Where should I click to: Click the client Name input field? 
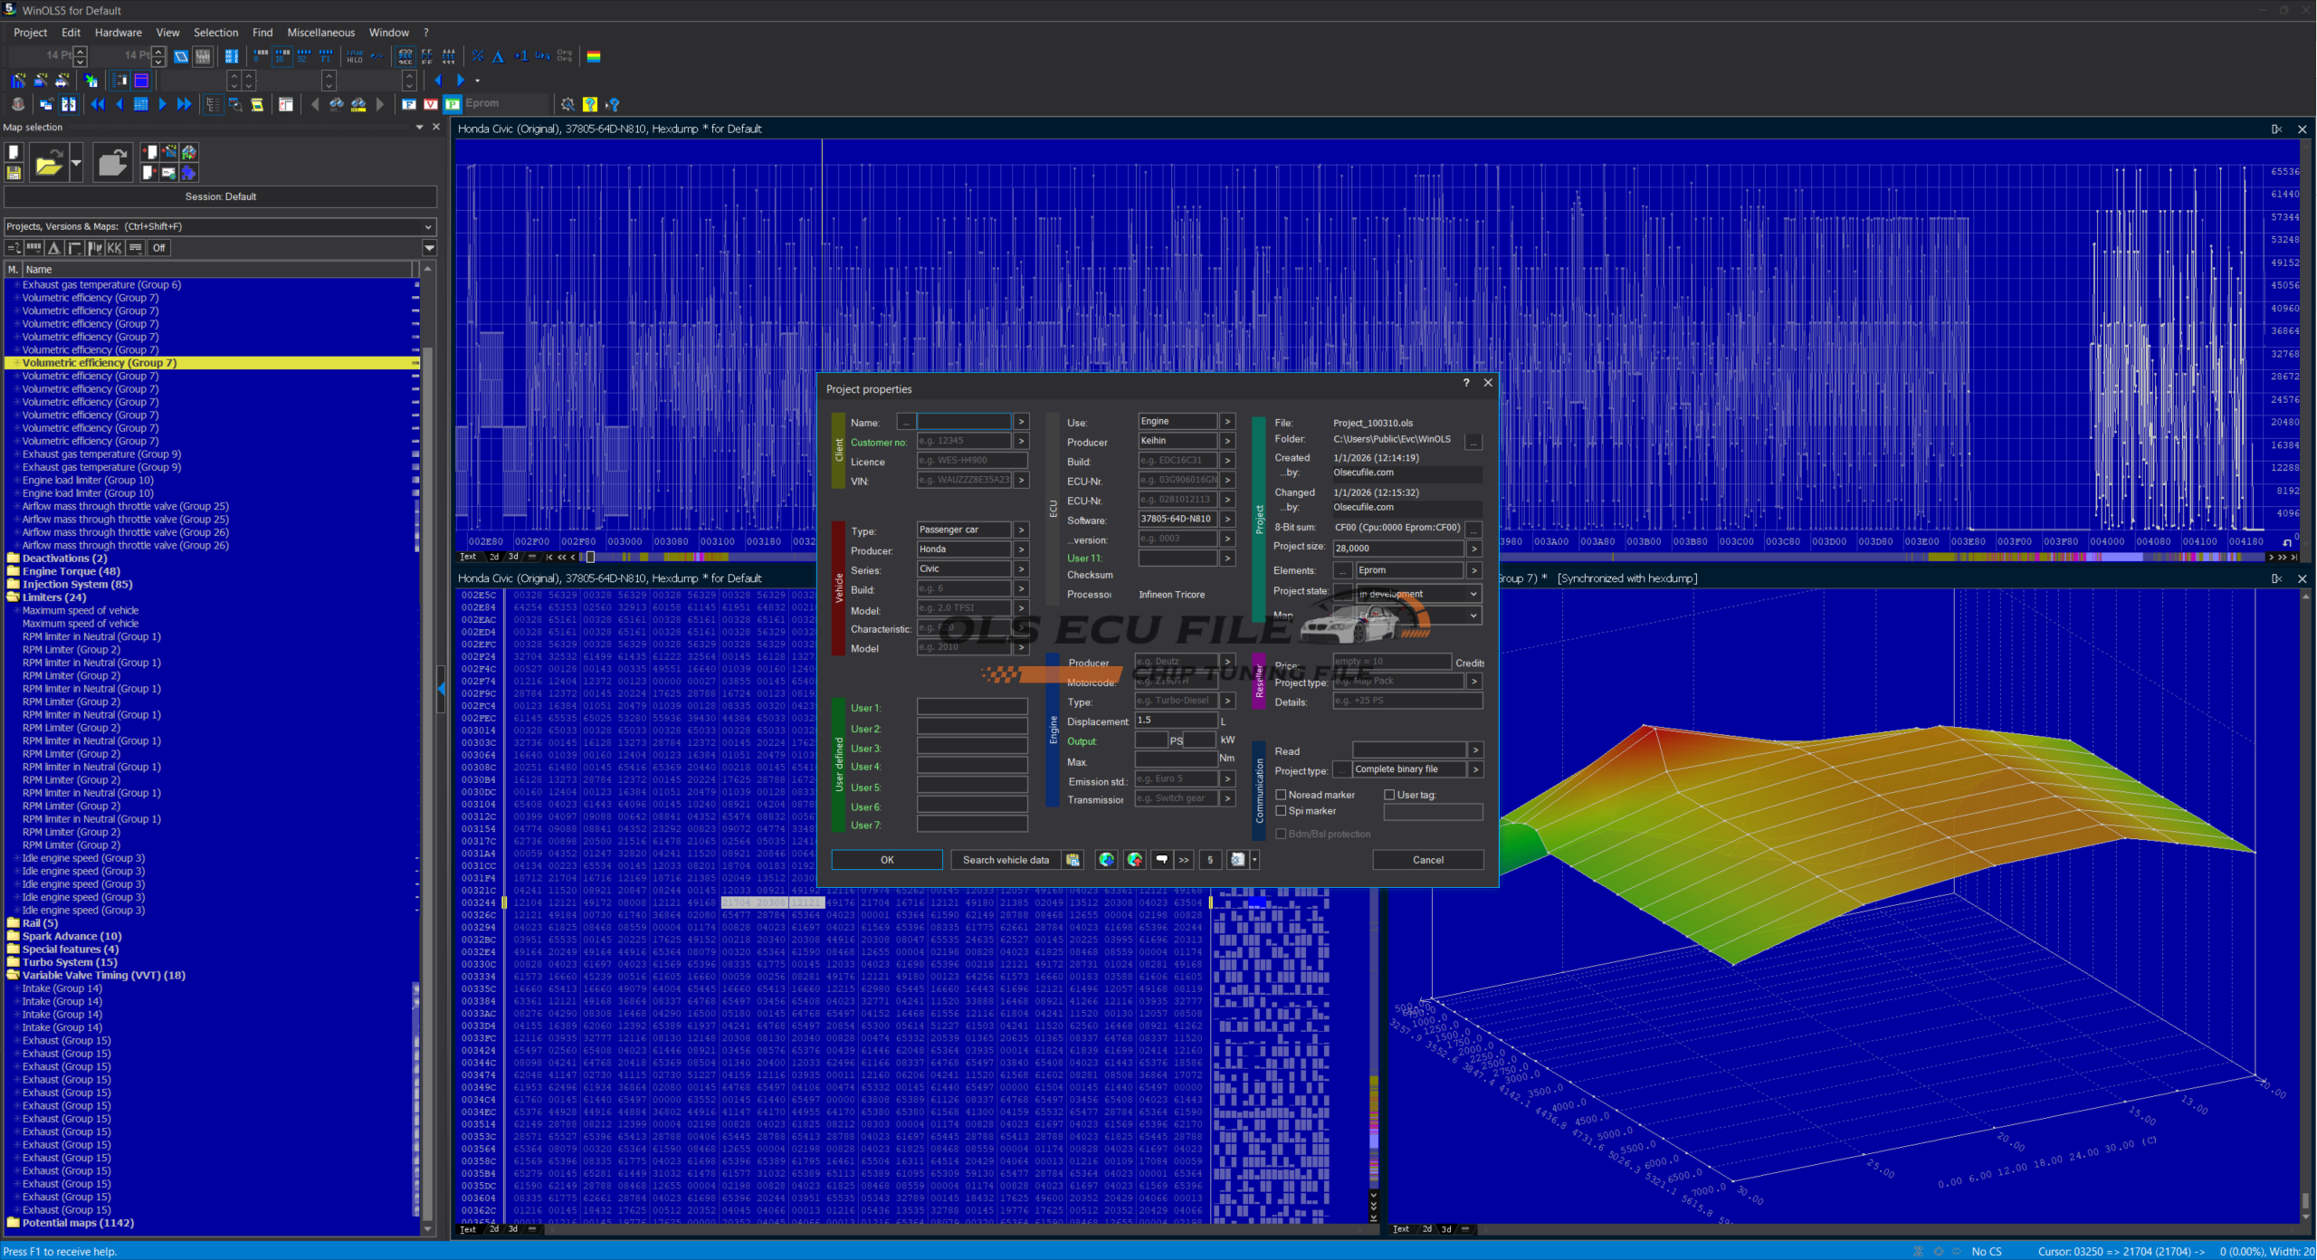(963, 422)
